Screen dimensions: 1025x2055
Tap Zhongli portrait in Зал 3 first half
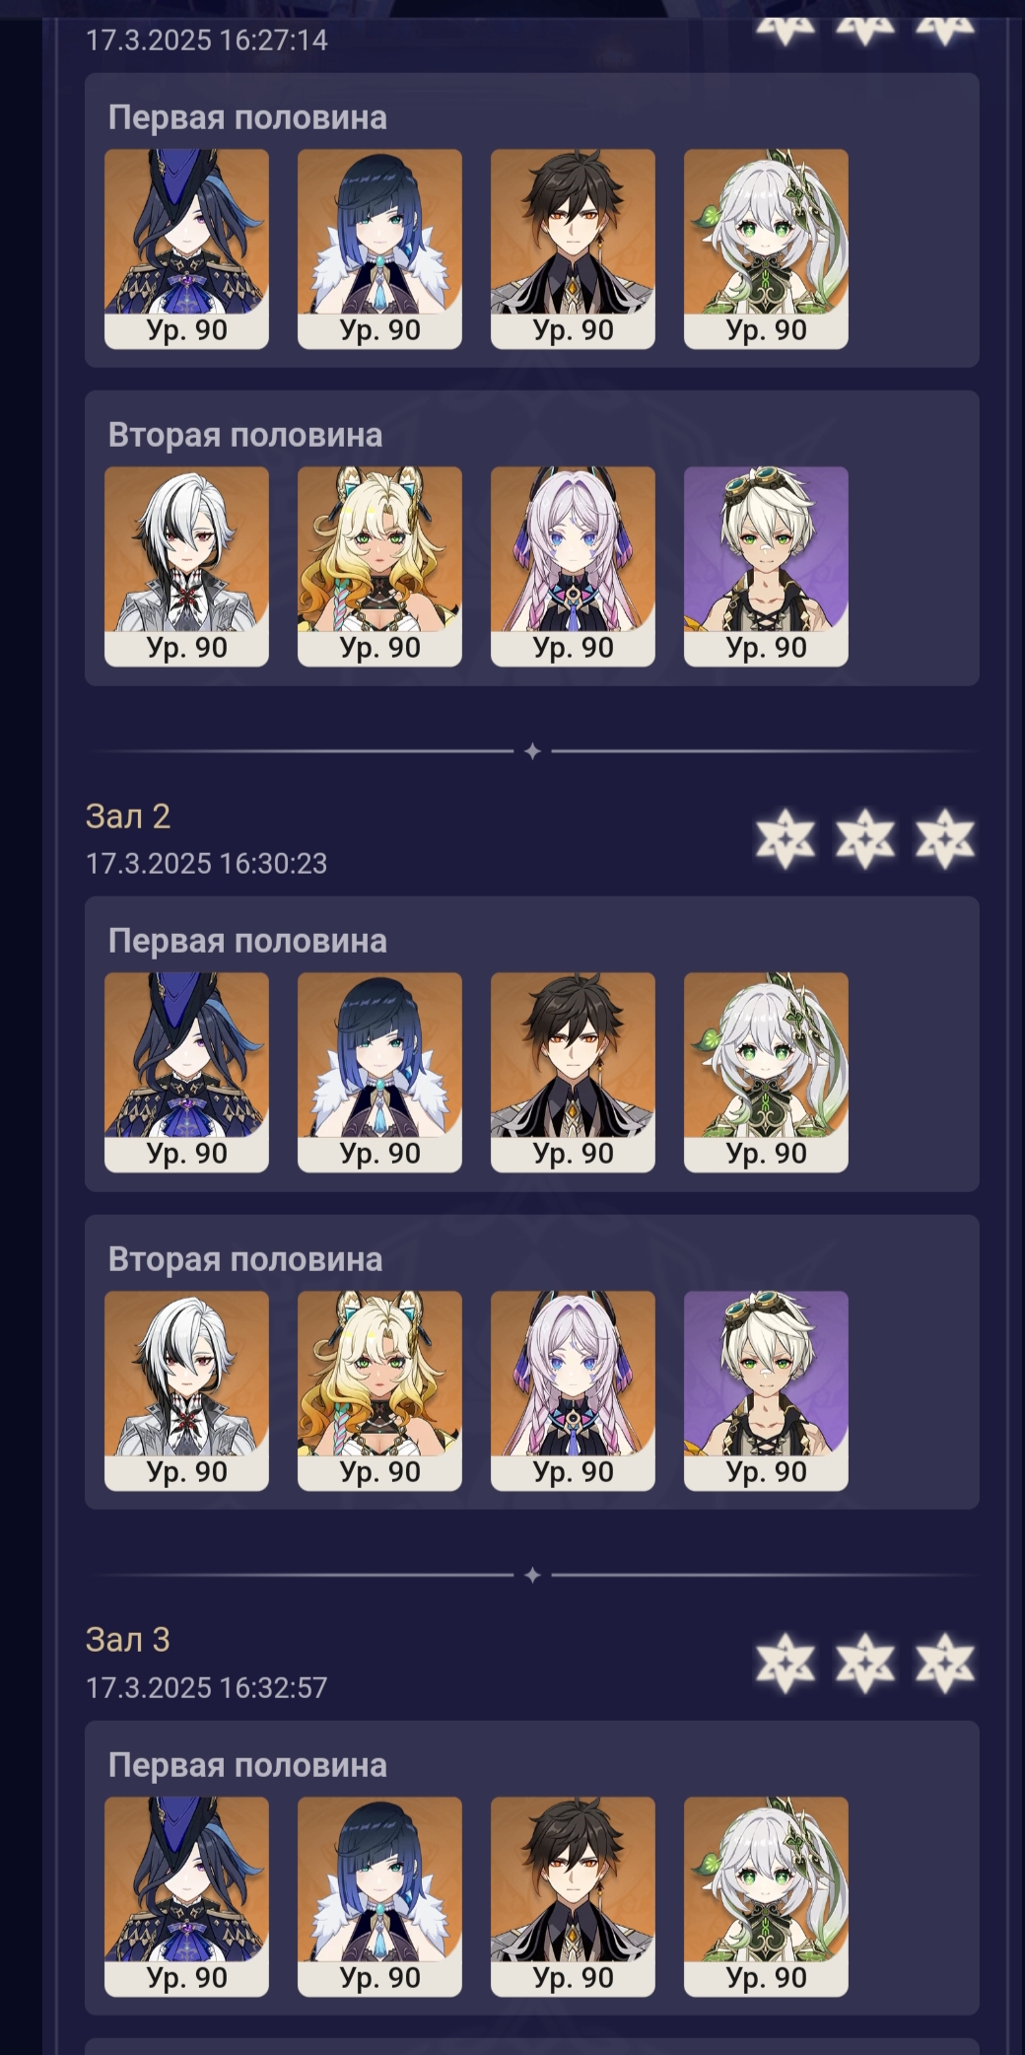coord(573,1896)
